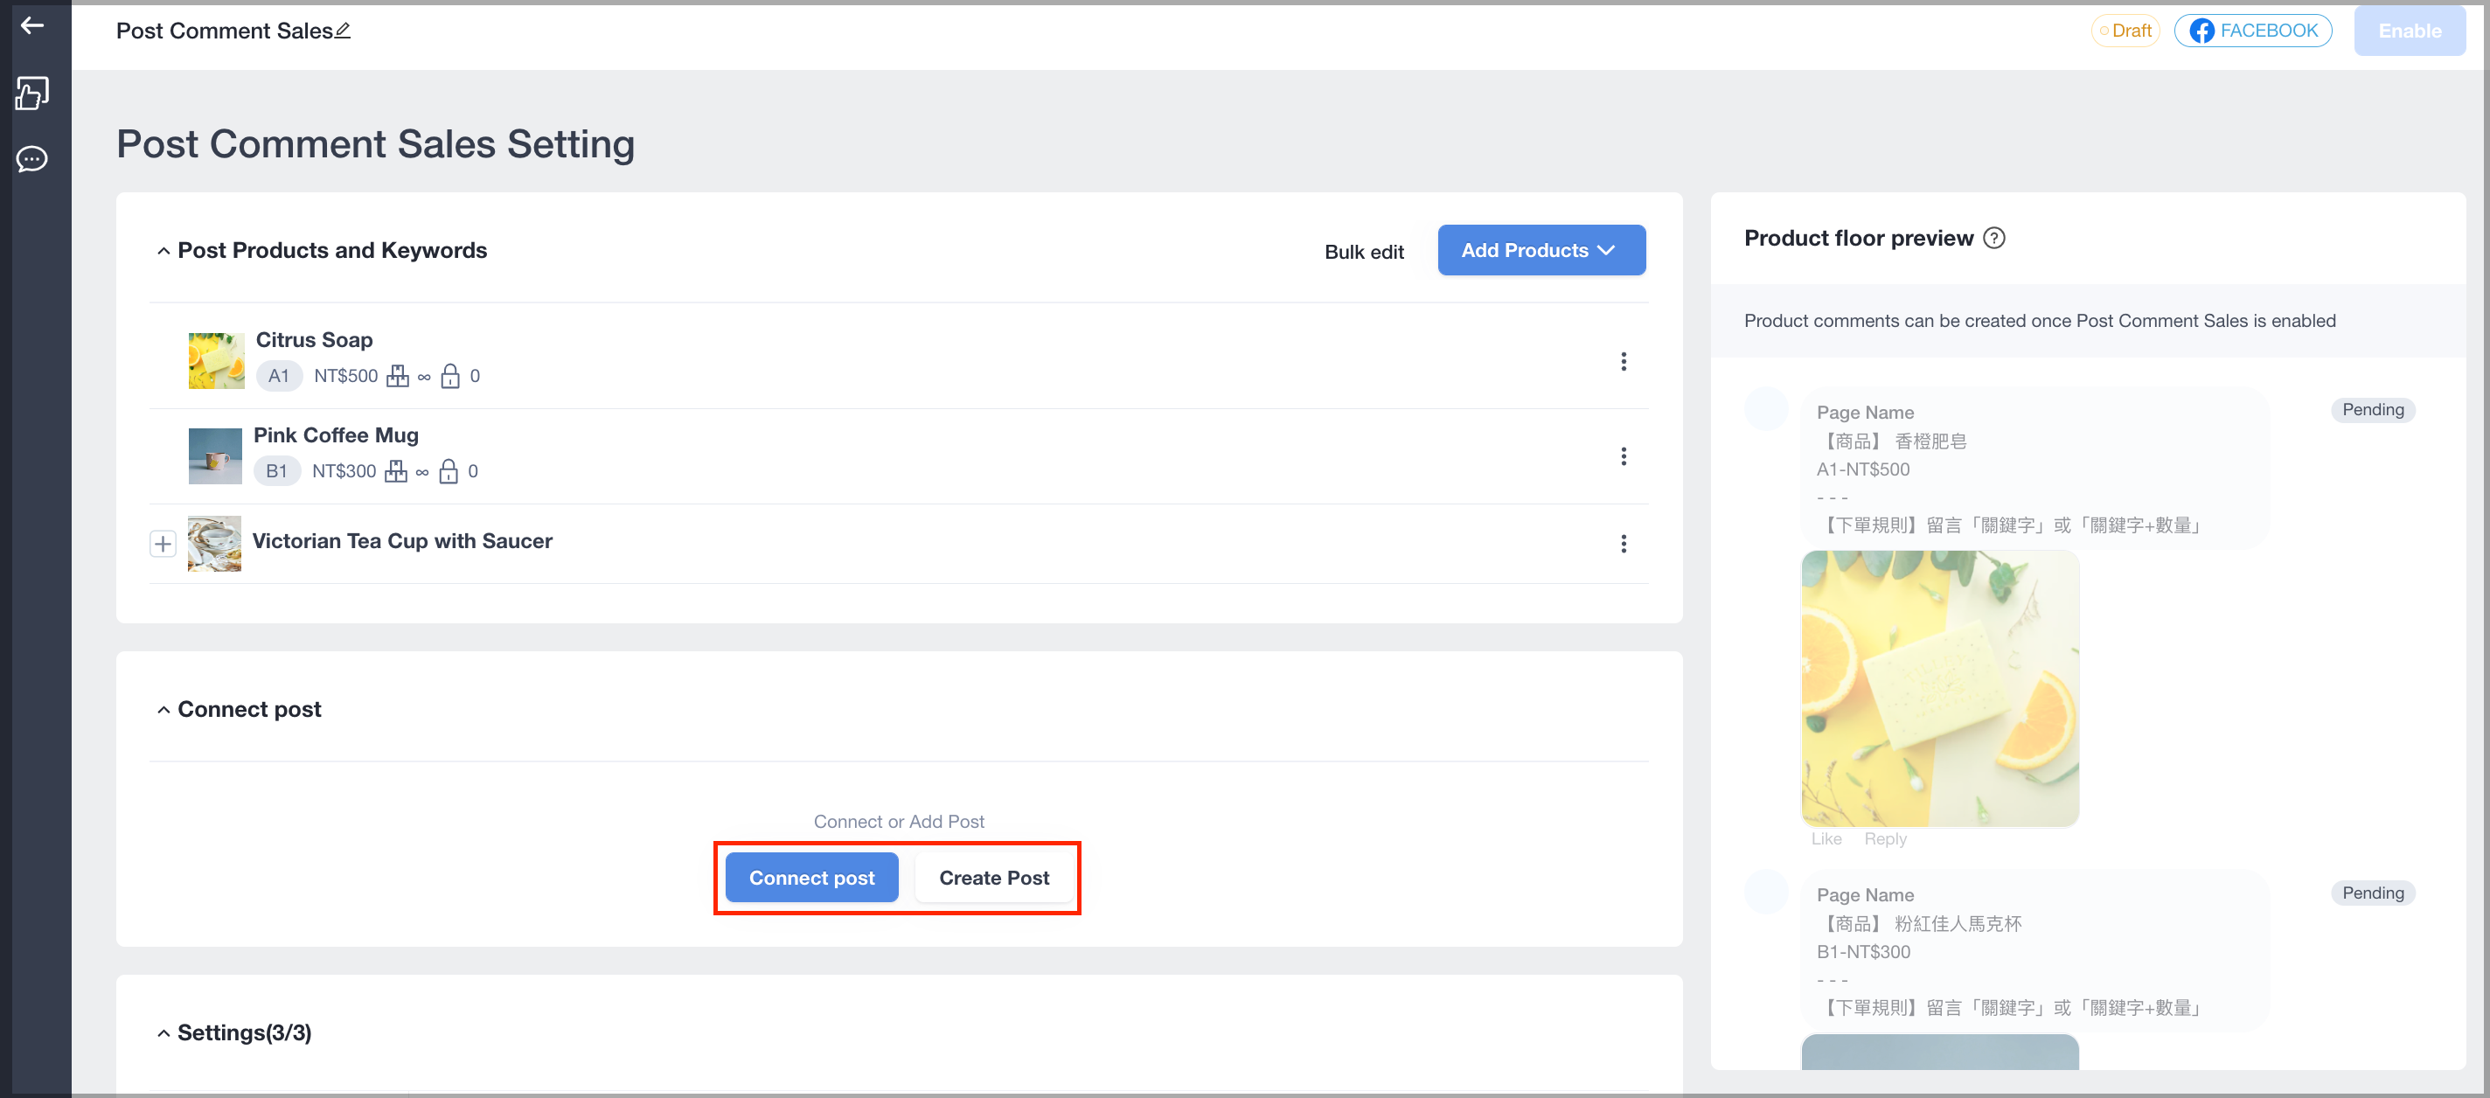Click the Facebook logo in platform badge
The image size is (2490, 1098).
(x=2202, y=31)
